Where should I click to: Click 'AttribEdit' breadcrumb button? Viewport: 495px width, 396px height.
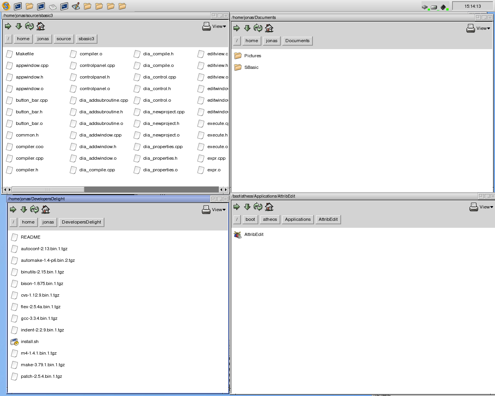(328, 219)
